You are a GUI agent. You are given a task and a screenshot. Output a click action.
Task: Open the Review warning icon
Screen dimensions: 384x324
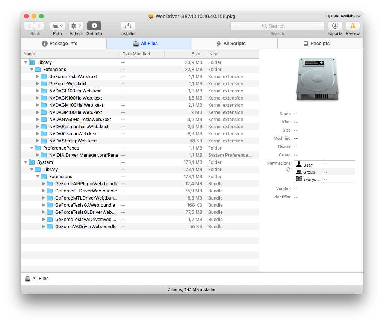(x=353, y=26)
